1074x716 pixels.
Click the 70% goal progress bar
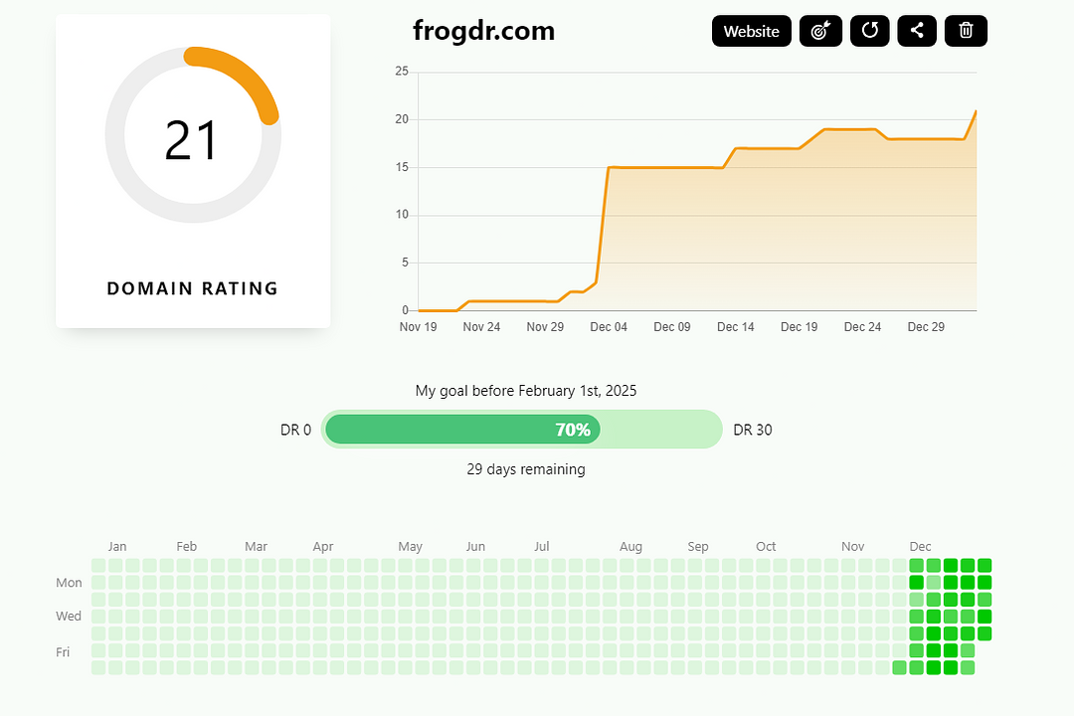522,429
